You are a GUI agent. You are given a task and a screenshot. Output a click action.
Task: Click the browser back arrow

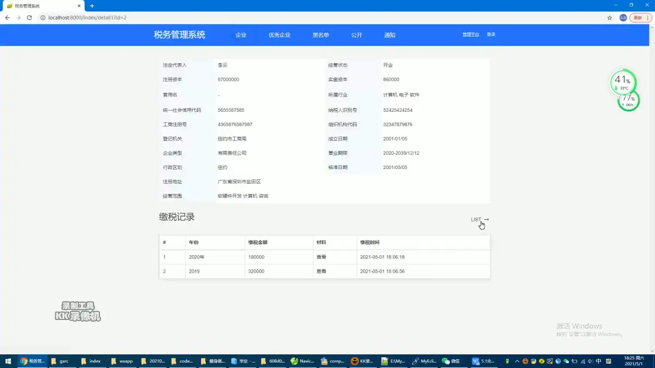[x=8, y=17]
